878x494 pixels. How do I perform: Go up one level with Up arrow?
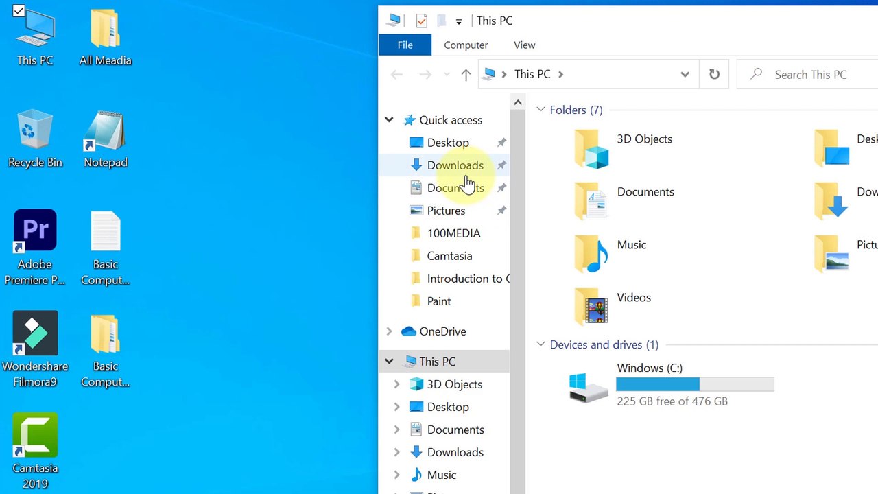(466, 74)
